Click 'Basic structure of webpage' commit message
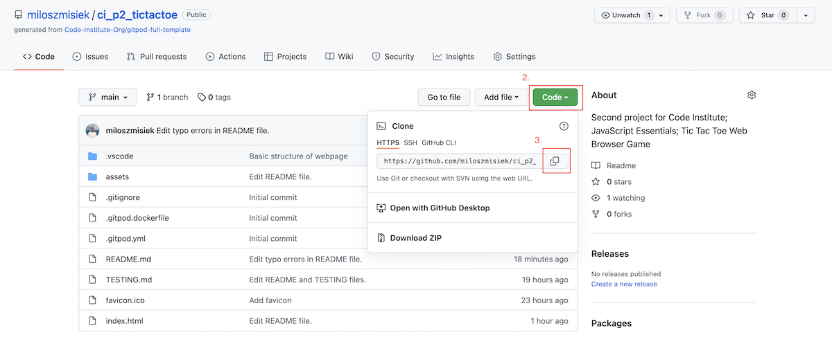This screenshot has height=337, width=832. pyautogui.click(x=298, y=156)
